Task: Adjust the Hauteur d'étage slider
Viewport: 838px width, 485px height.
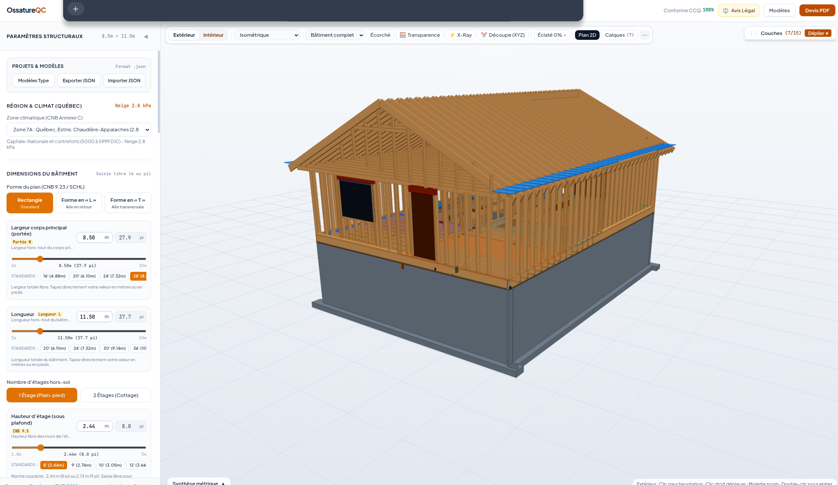Action: (79, 447)
